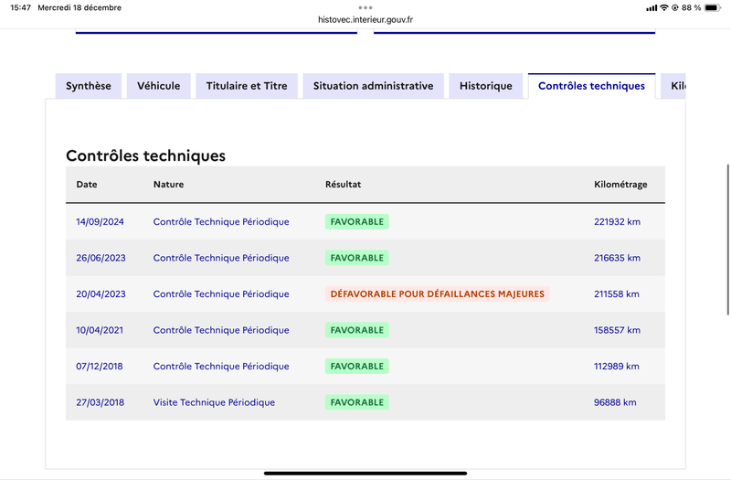Click the 221932 km mileage value
The width and height of the screenshot is (731, 480).
[x=618, y=221]
